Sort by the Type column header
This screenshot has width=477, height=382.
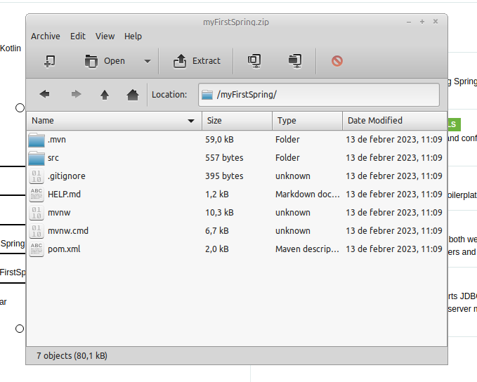click(x=307, y=121)
